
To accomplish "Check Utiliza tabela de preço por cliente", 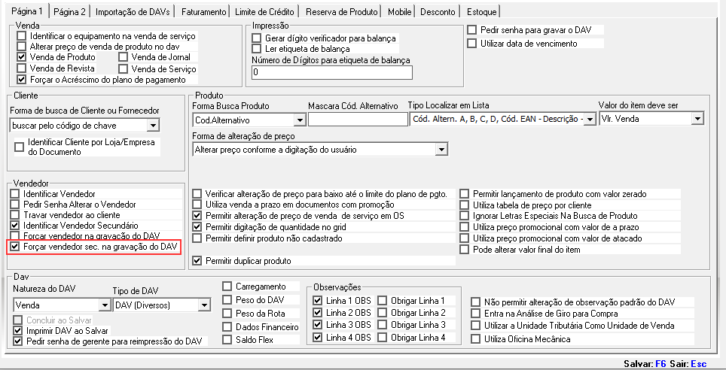I will click(x=465, y=205).
